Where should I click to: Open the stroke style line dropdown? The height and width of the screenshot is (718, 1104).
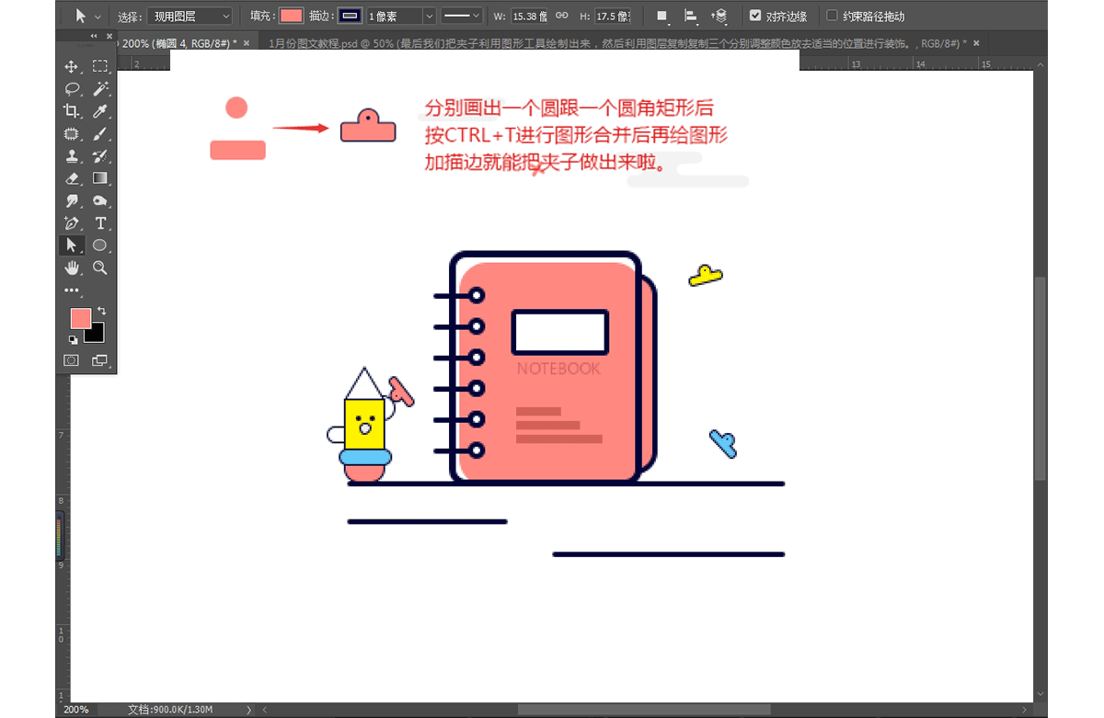(x=462, y=16)
